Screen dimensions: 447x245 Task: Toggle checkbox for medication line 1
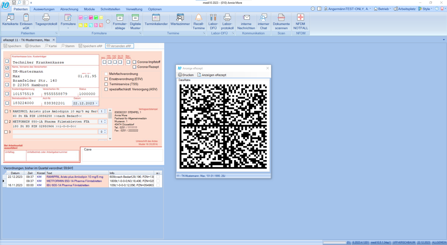tap(6, 111)
